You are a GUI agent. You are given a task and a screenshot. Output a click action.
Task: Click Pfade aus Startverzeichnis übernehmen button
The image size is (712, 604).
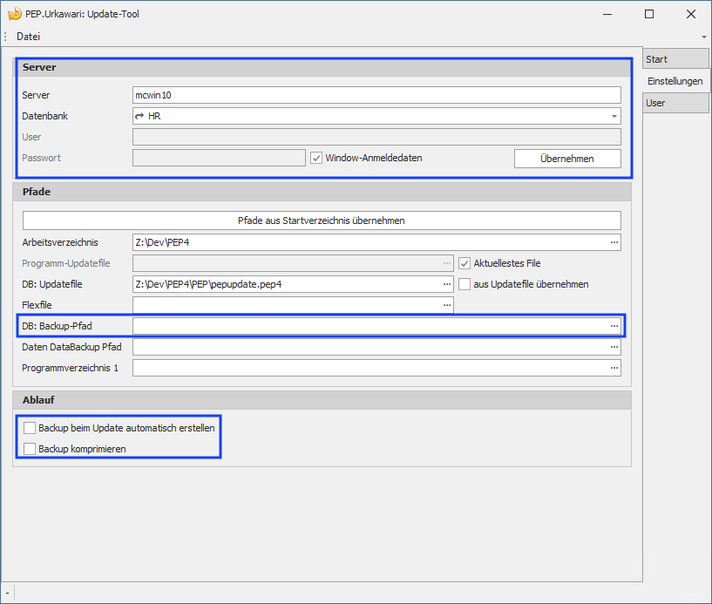[x=322, y=221]
